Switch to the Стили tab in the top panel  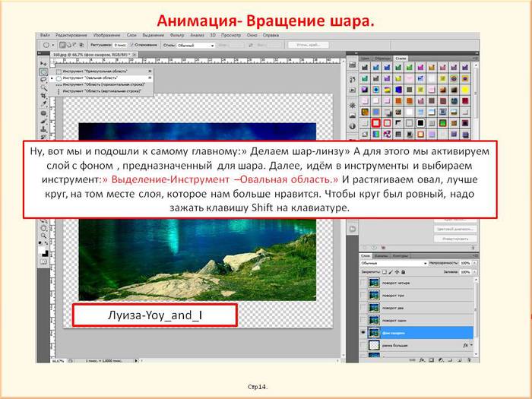[x=401, y=59]
